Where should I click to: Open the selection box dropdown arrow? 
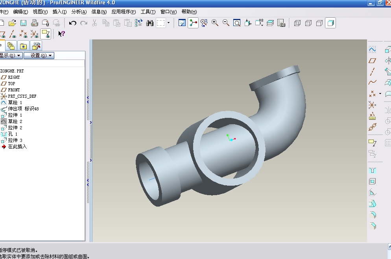coord(169,23)
